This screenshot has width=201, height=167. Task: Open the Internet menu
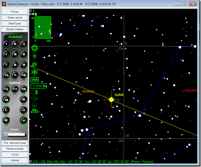(x=15, y=160)
